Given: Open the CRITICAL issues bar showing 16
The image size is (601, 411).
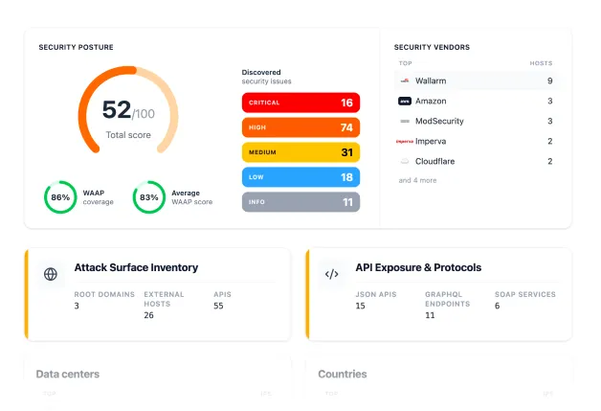Looking at the screenshot, I should (300, 103).
